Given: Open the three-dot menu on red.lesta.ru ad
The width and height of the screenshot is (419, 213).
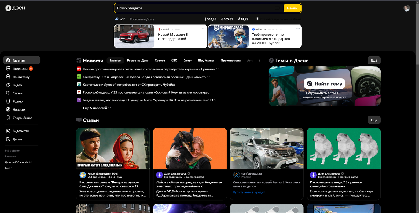Looking at the screenshot, I should [x=298, y=28].
